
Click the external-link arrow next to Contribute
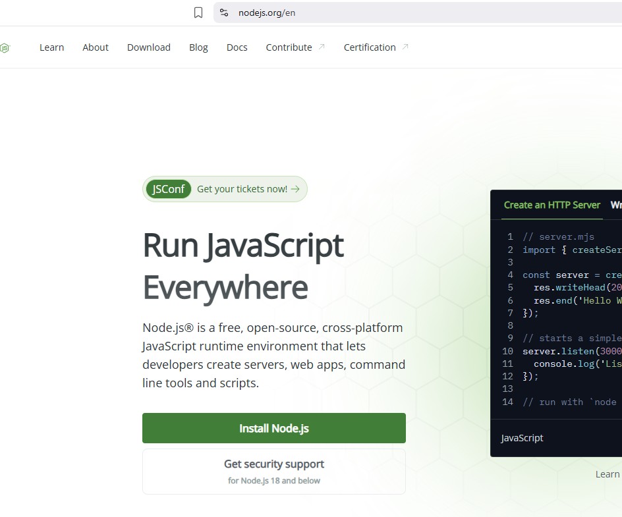click(322, 47)
